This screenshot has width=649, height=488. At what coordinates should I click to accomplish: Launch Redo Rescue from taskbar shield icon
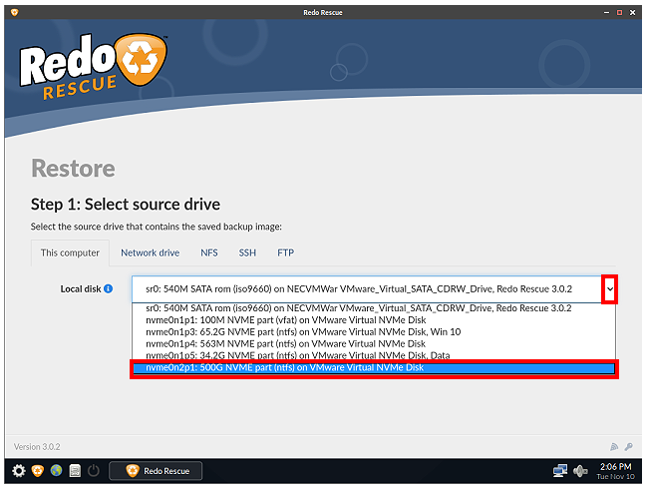[x=38, y=471]
